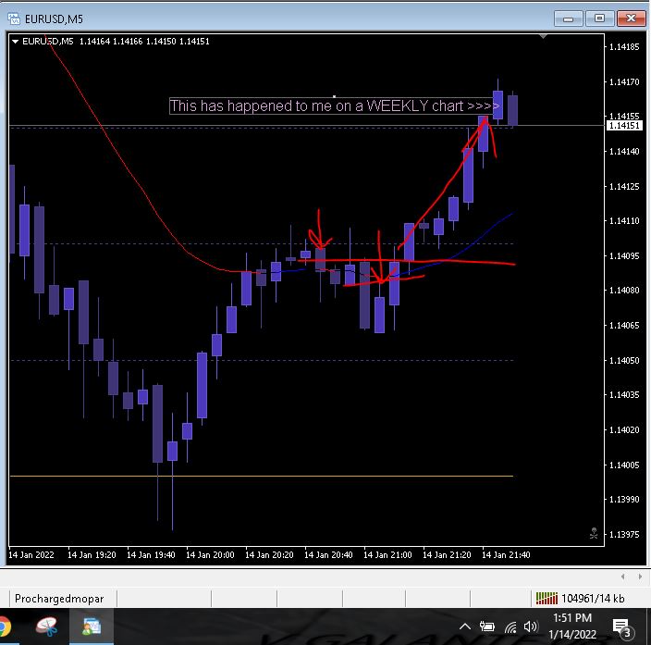Open the notification center icon
The height and width of the screenshot is (645, 651).
[622, 626]
